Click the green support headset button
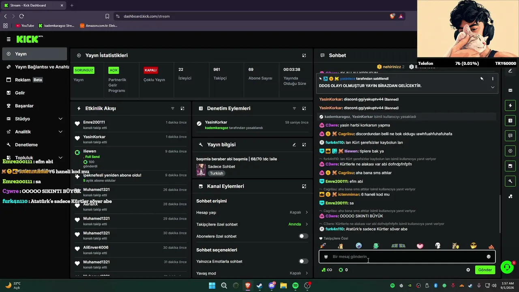 coord(507,267)
